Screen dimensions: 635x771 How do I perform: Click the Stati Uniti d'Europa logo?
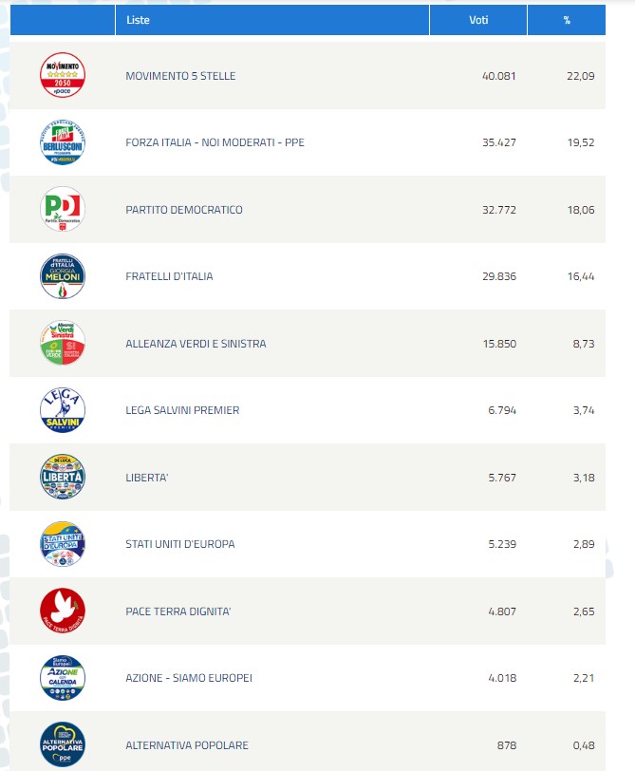[63, 544]
